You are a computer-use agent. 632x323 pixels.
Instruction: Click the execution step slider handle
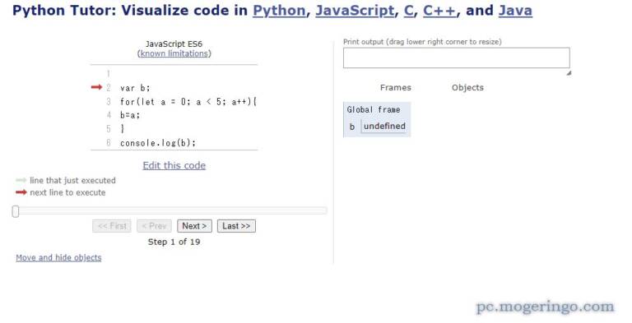[16, 211]
